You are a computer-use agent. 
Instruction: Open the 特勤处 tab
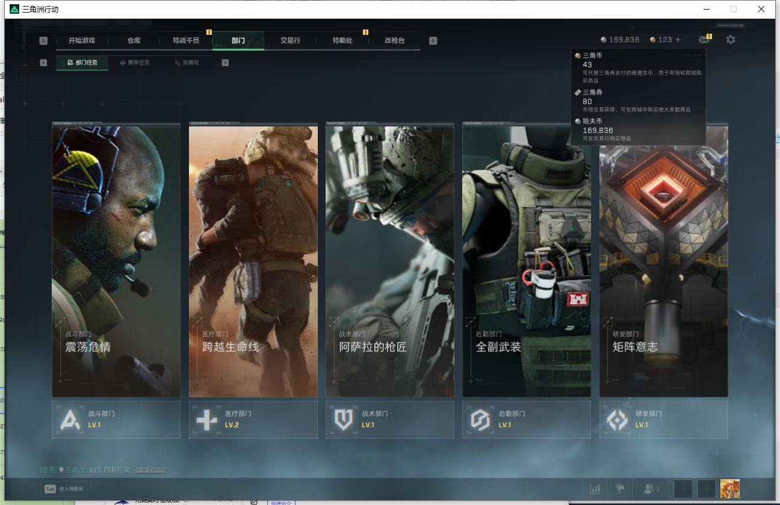(342, 40)
